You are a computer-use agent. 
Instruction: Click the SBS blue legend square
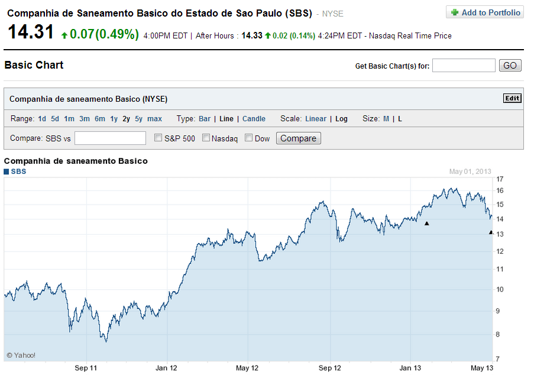click(6, 172)
